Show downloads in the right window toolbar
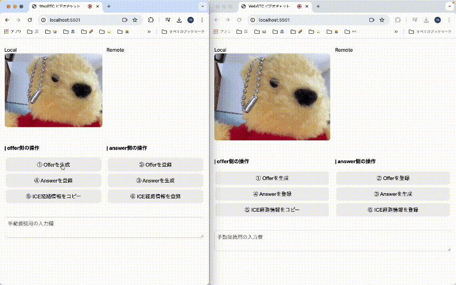The image size is (456, 285). 426,20
